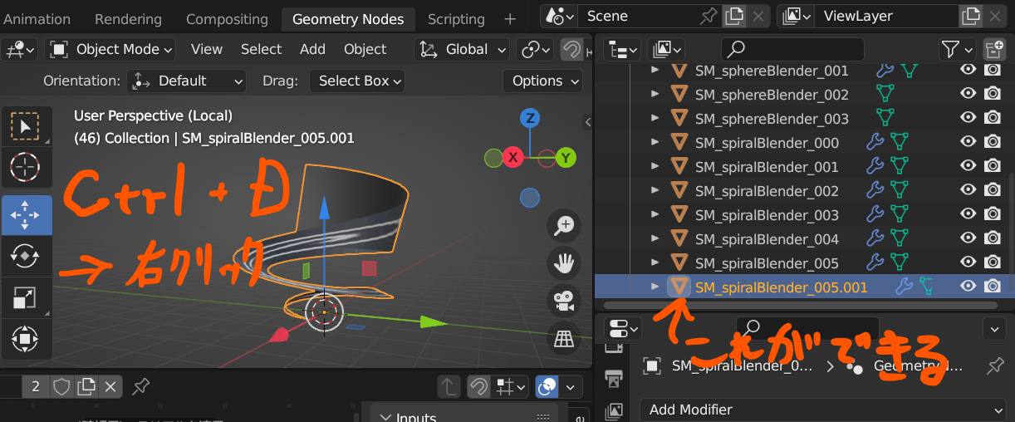Activate the Cursor tool
Screen dimensions: 1015x422
tap(25, 169)
